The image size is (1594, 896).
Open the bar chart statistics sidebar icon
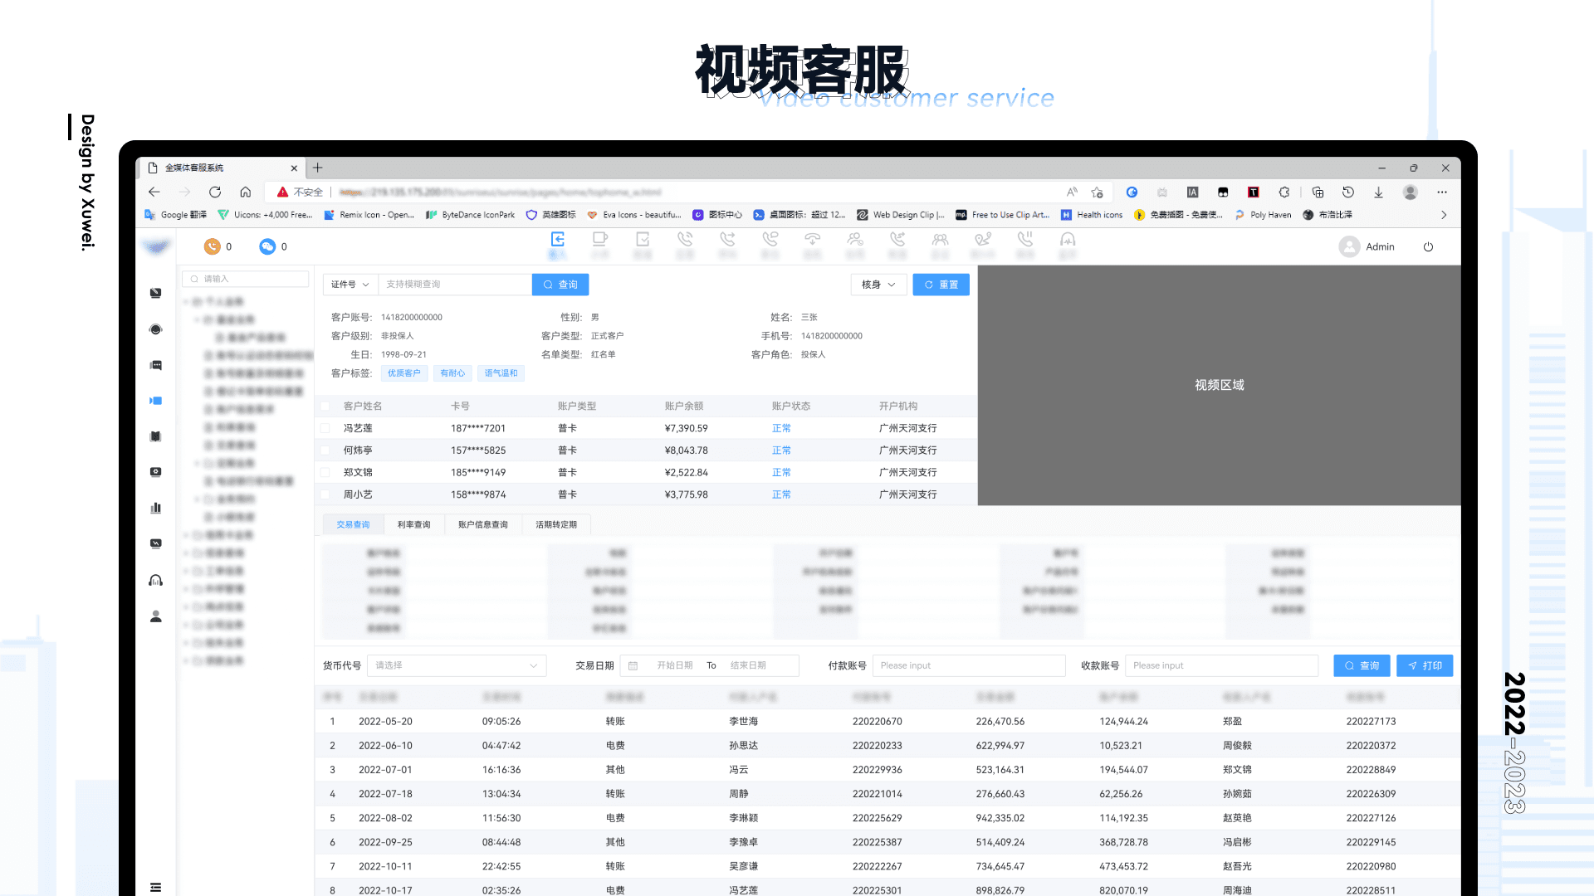tap(155, 508)
